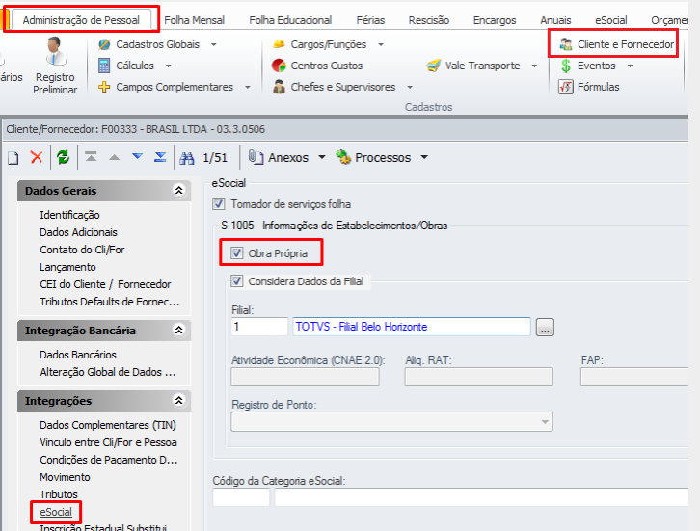Open Centros Custos pie chart icon
Viewport: 700px width, 531px height.
(279, 66)
